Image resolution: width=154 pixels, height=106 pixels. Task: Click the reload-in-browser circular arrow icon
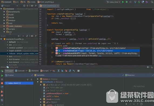point(2,87)
